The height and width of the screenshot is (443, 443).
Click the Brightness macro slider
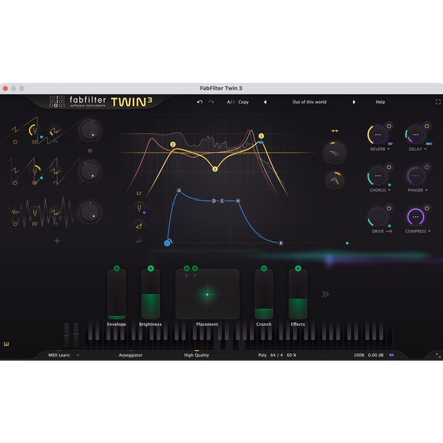coord(151,294)
